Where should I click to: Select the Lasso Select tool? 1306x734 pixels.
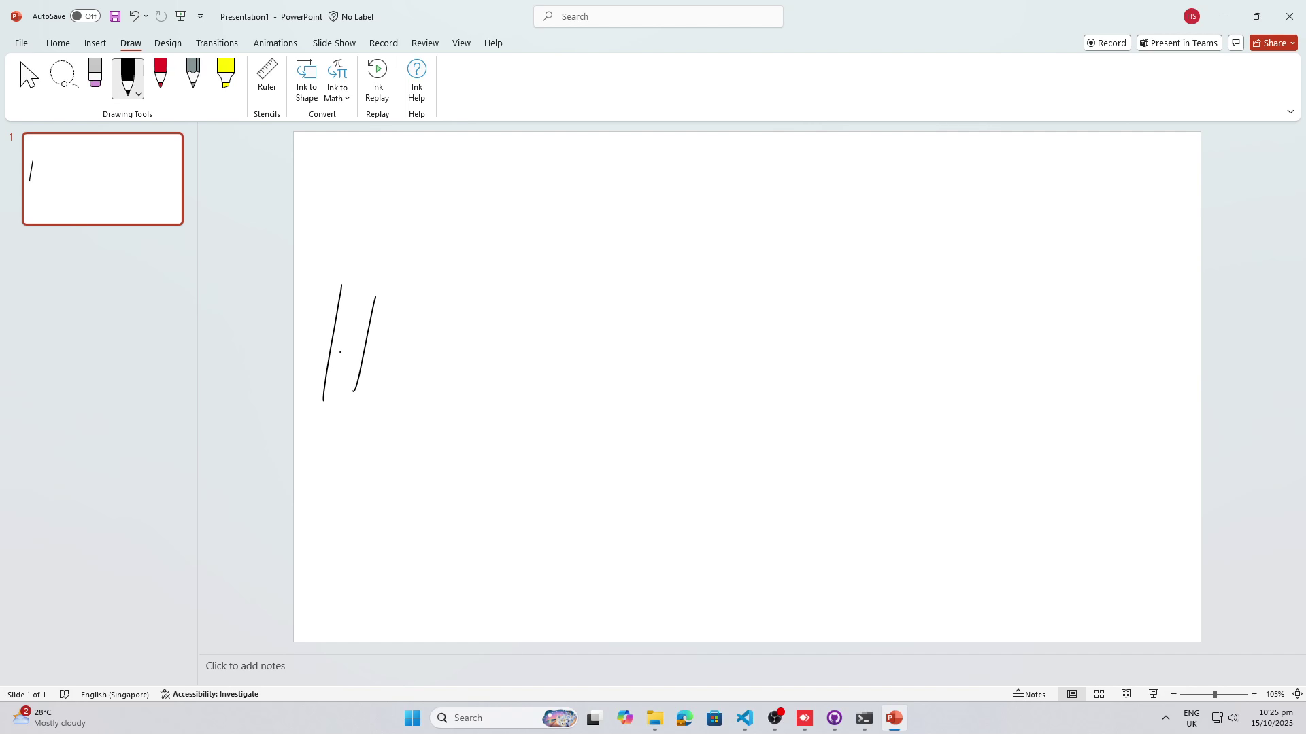(x=63, y=75)
